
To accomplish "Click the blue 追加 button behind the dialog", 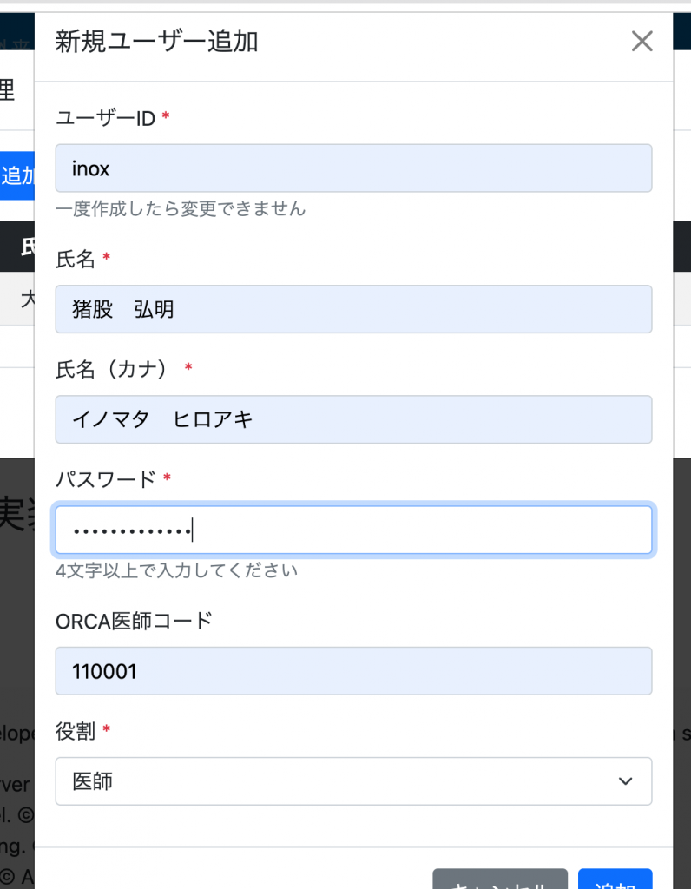I will pos(16,175).
